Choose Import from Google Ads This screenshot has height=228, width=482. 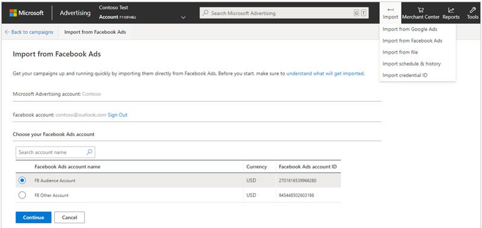point(410,29)
